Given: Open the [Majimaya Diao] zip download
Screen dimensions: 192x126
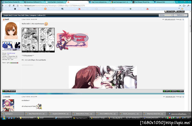Looking at the screenshot, I should pyautogui.click(x=155, y=114).
